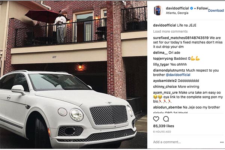The image size is (225, 150).
Task: Open davidoofficial profile picture avatar
Action: 158,10
